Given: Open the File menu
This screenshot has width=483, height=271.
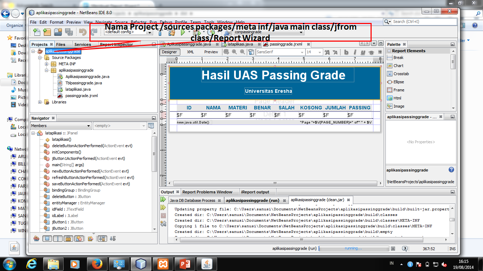Looking at the screenshot, I should click(x=33, y=22).
